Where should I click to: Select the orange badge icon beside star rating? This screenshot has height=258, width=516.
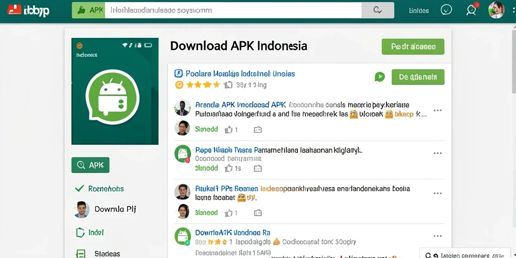(179, 85)
